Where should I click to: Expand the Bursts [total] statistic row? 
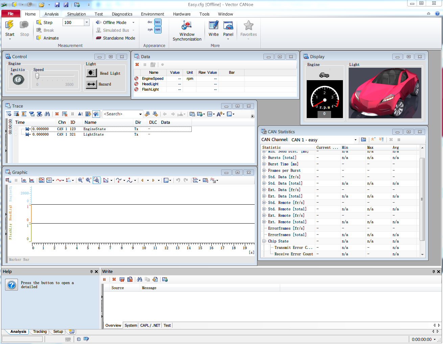point(264,158)
